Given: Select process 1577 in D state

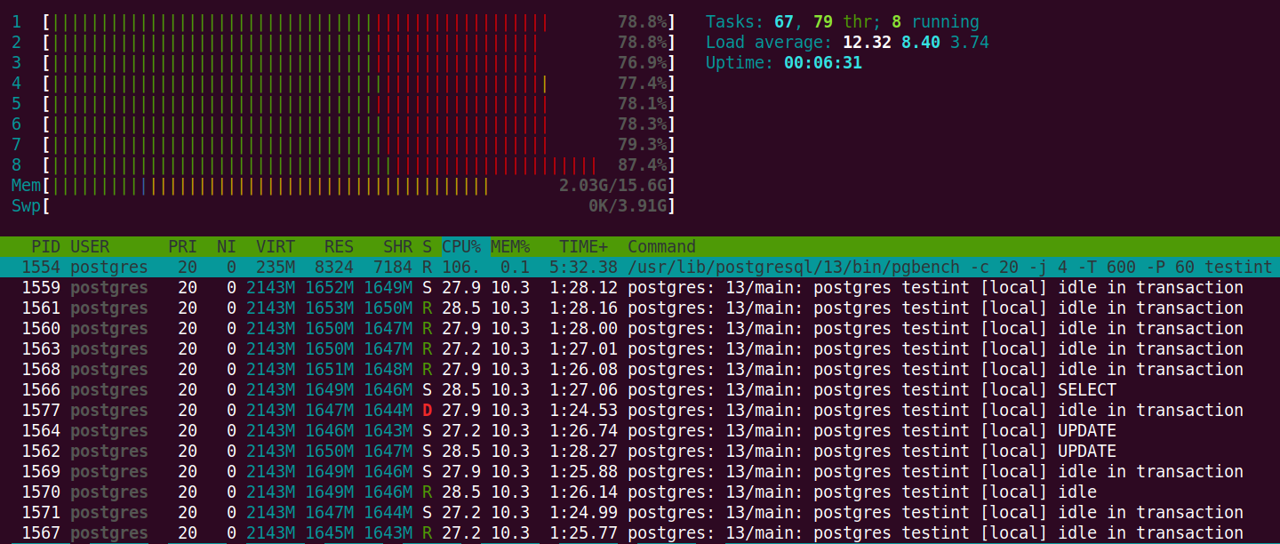Looking at the screenshot, I should [x=640, y=410].
